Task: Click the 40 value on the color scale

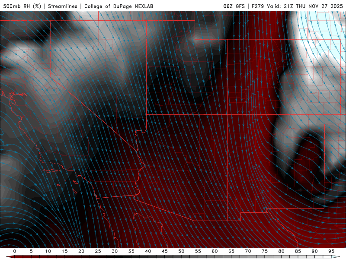Action: 148,251
